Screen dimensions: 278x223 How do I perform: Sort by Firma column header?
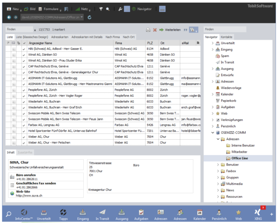pos(129,43)
